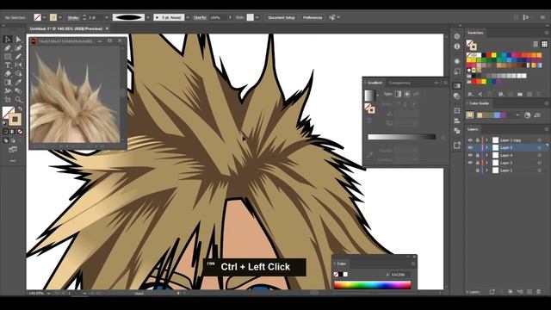Toggle lock on Layer 2 copy
This screenshot has height=310, width=551.
(478, 140)
